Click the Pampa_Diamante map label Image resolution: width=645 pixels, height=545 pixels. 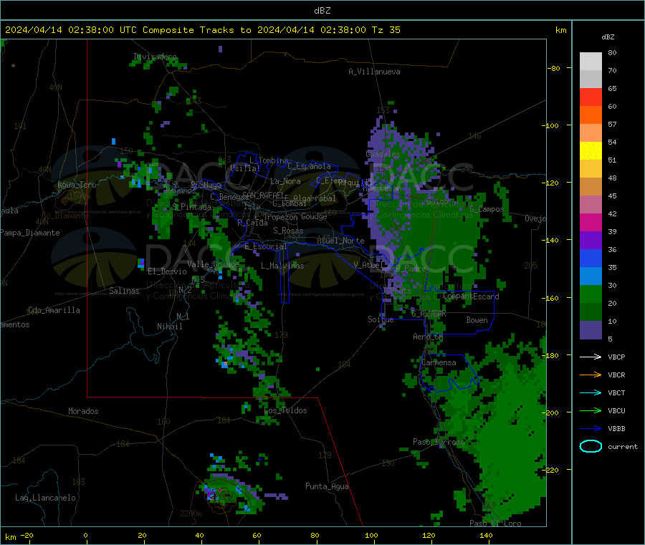click(29, 233)
